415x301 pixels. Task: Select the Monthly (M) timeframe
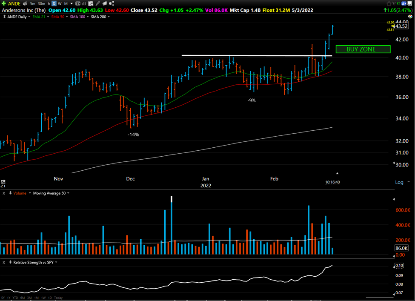point(66,4)
